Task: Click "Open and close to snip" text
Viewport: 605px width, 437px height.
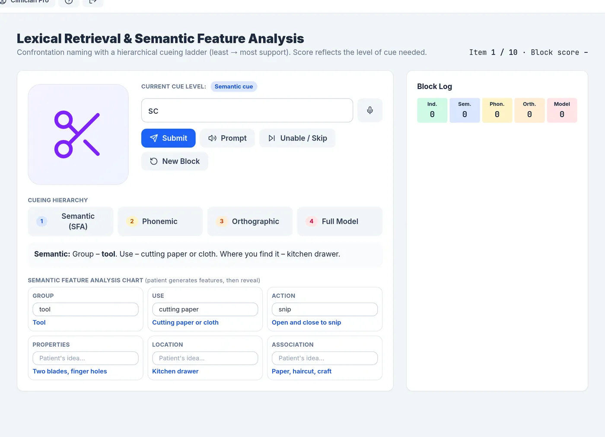Action: point(306,322)
